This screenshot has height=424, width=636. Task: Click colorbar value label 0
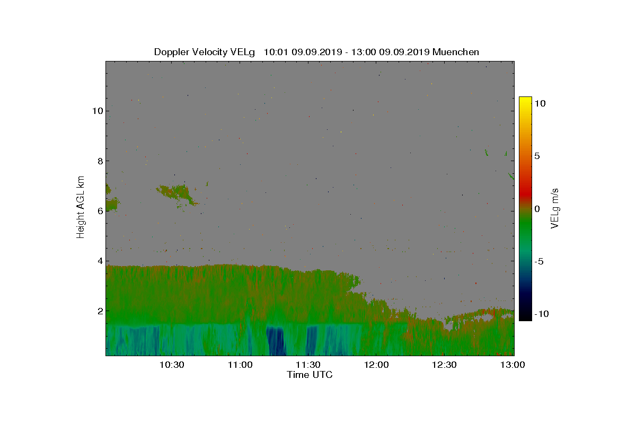tap(537, 208)
